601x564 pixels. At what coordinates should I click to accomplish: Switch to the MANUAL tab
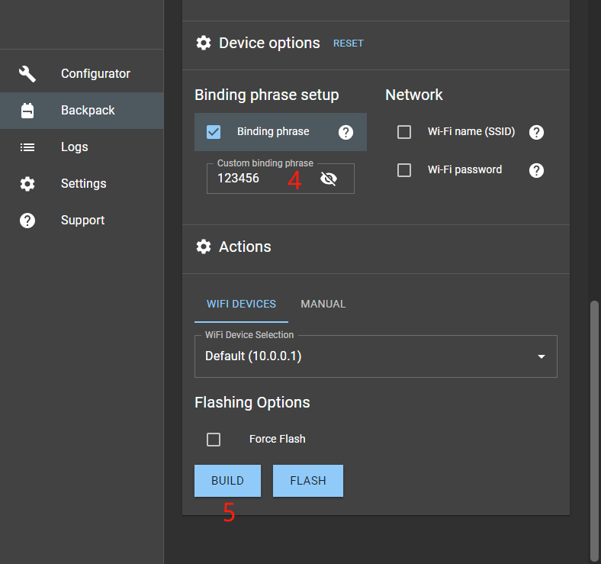click(323, 304)
